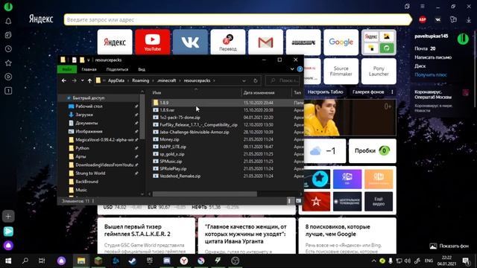Expand the Explorer ribbon chevron
477x268 pixels.
pos(292,69)
